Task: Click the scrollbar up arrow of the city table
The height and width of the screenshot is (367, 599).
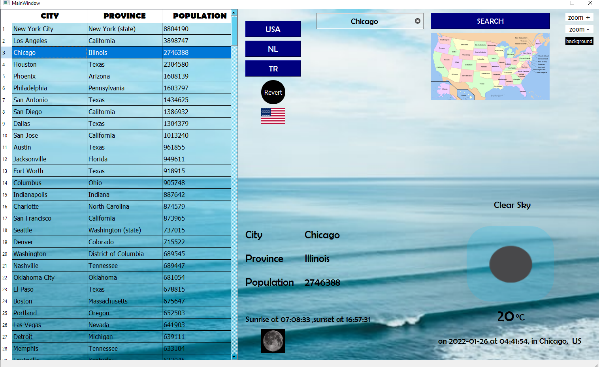Action: point(234,12)
